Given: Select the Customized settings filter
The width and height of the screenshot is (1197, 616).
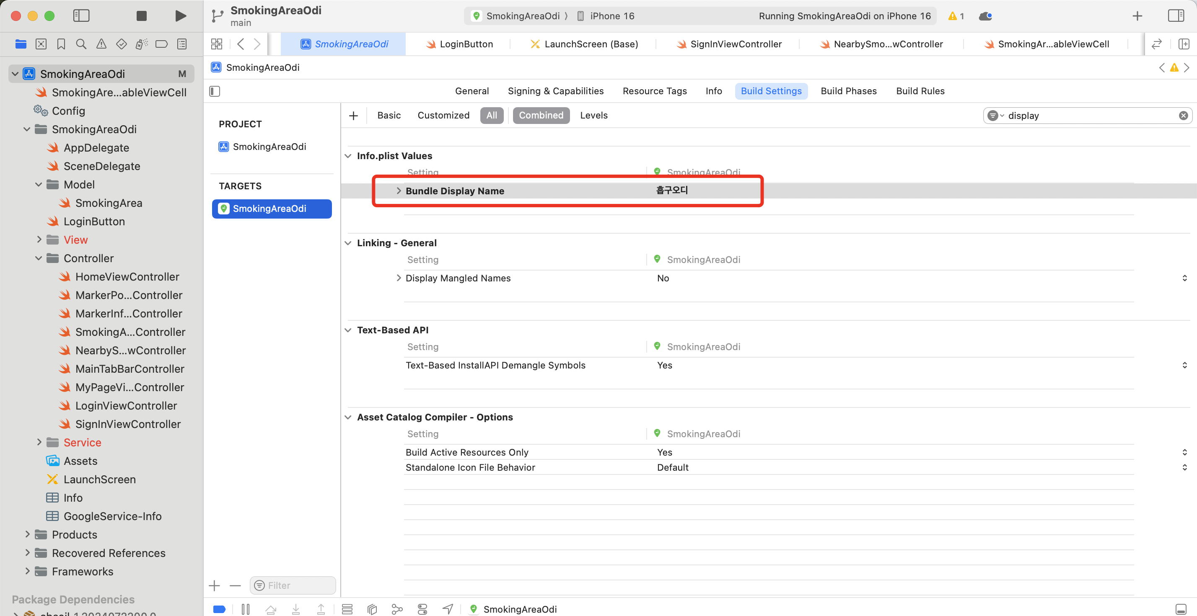Looking at the screenshot, I should click(x=443, y=115).
